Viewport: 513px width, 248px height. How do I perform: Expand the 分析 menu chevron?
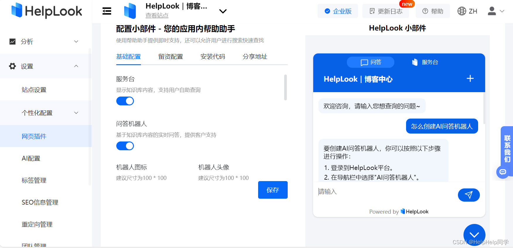coord(76,41)
